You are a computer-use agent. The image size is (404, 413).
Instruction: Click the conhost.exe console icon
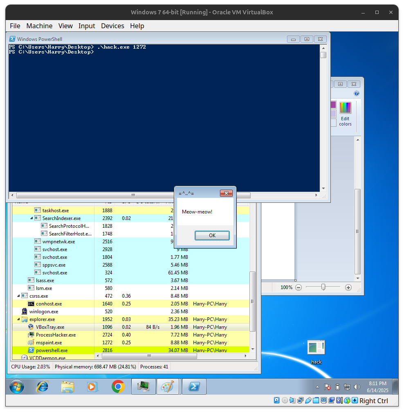(x=31, y=304)
